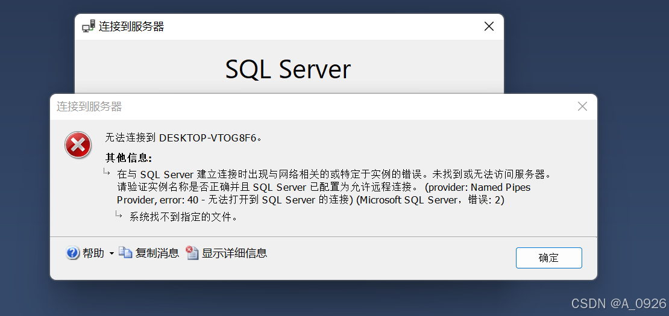Close the SQL Server connect window behind

click(489, 26)
